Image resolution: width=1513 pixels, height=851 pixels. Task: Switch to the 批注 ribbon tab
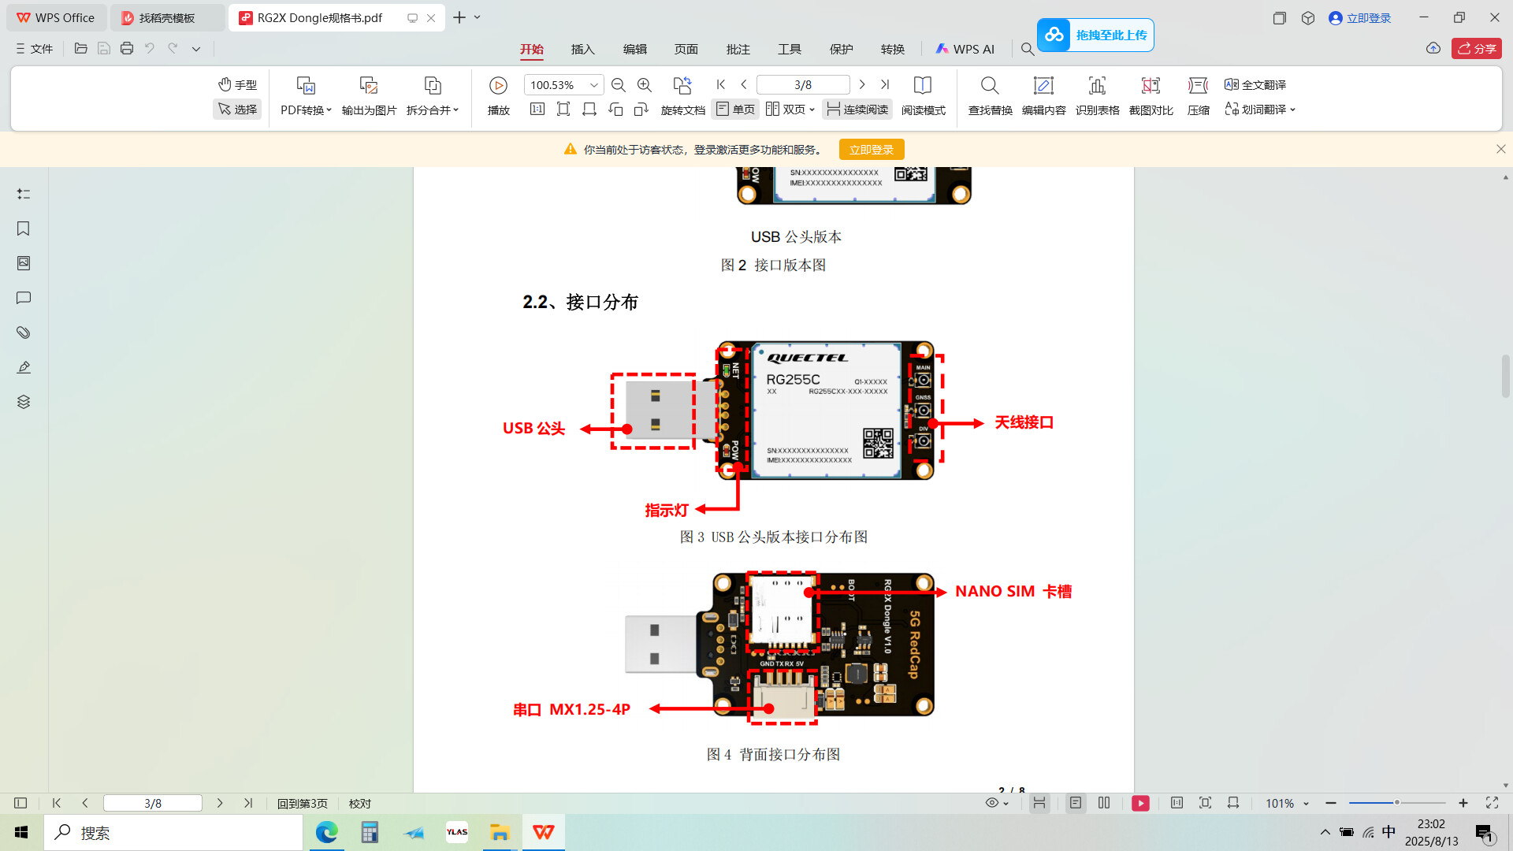coord(738,49)
